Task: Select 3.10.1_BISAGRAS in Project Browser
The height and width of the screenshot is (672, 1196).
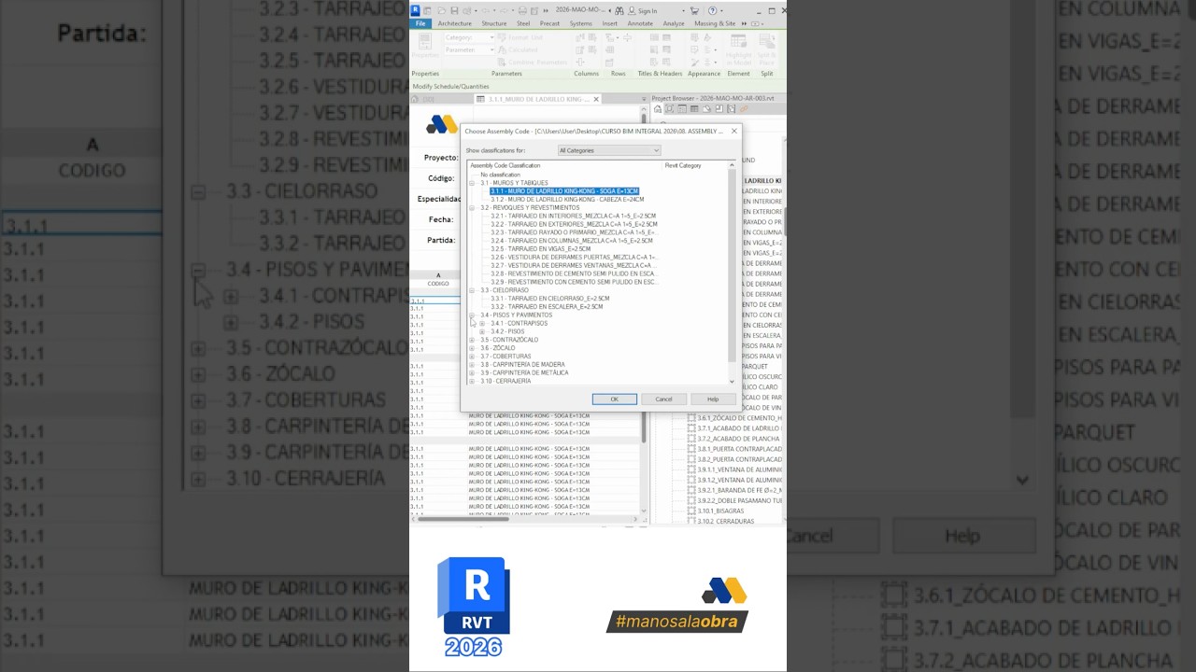Action: [x=720, y=511]
